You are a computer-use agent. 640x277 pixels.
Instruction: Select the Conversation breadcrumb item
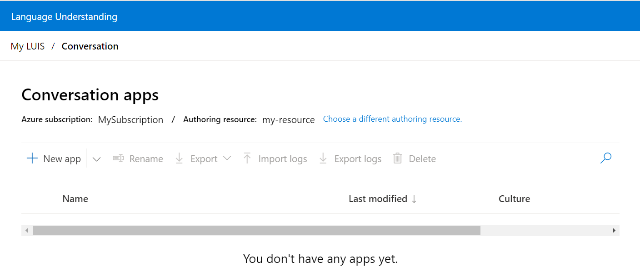click(x=90, y=46)
